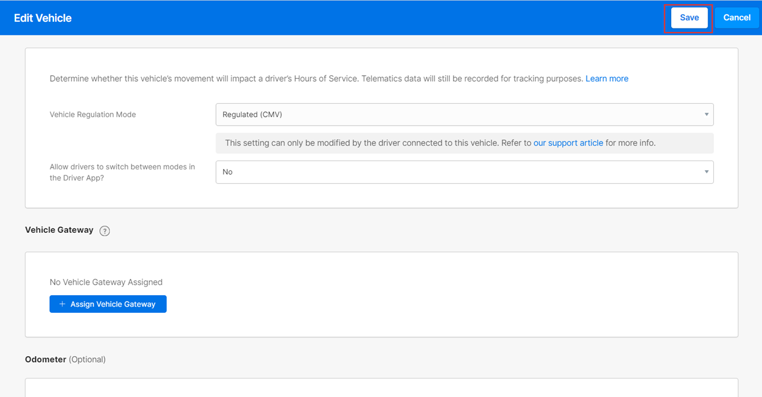The image size is (762, 397).
Task: Click the 'No Vehicle Gateway Assigned' text
Action: coord(106,282)
